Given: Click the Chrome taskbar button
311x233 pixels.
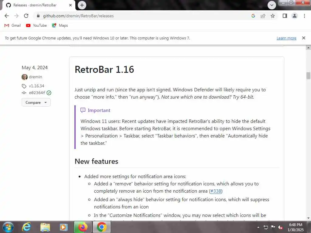Looking at the screenshot, I should (x=101, y=227).
